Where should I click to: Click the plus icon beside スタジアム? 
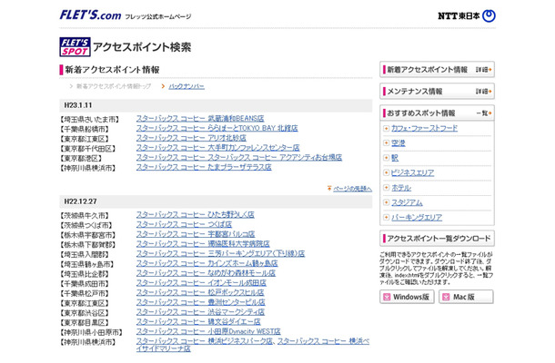coord(386,202)
